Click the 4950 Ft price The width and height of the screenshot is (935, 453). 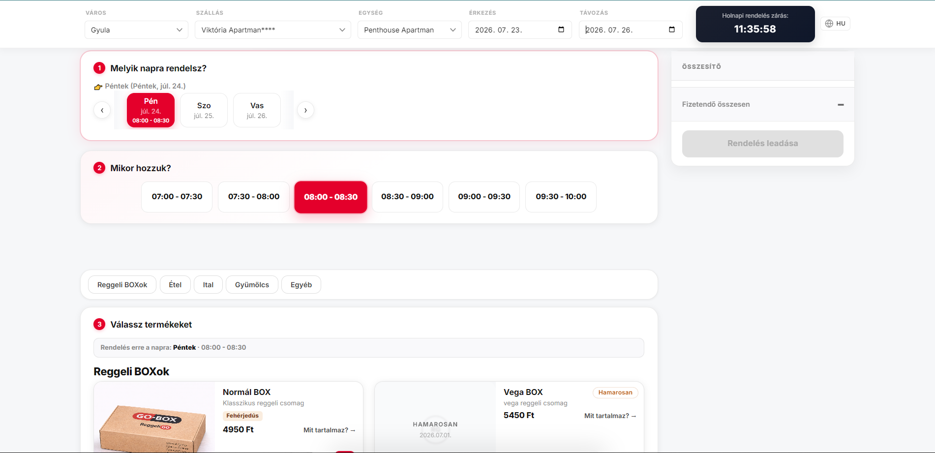tap(238, 429)
